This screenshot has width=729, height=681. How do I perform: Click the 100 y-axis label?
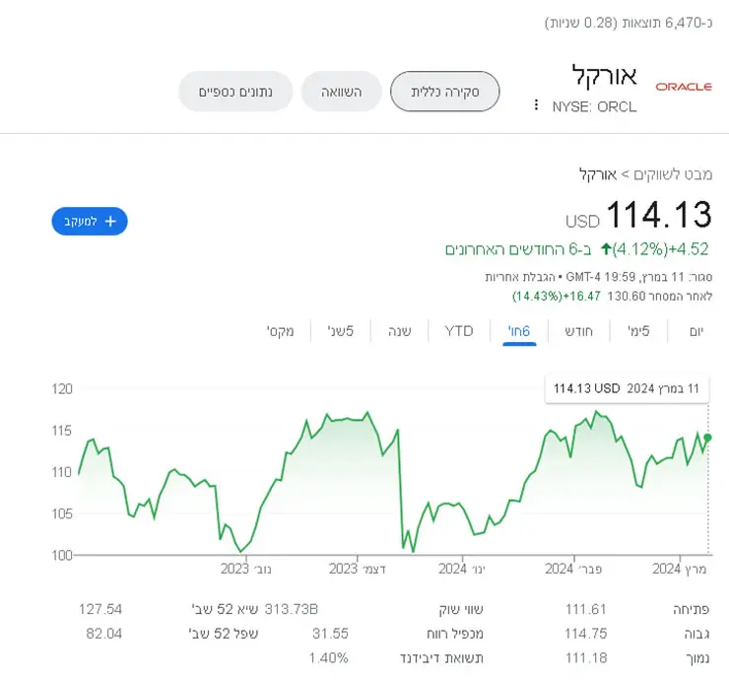pyautogui.click(x=62, y=555)
